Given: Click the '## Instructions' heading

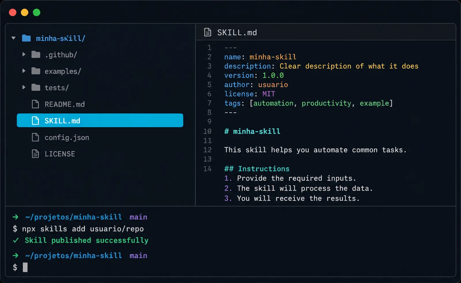Looking at the screenshot, I should click(x=257, y=169).
